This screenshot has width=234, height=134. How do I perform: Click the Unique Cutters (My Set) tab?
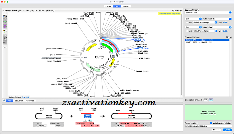click(x=19, y=97)
